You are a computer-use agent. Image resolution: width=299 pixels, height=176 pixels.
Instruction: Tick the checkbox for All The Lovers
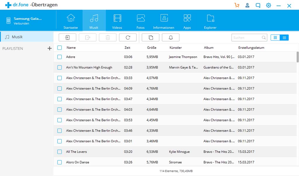click(60, 152)
